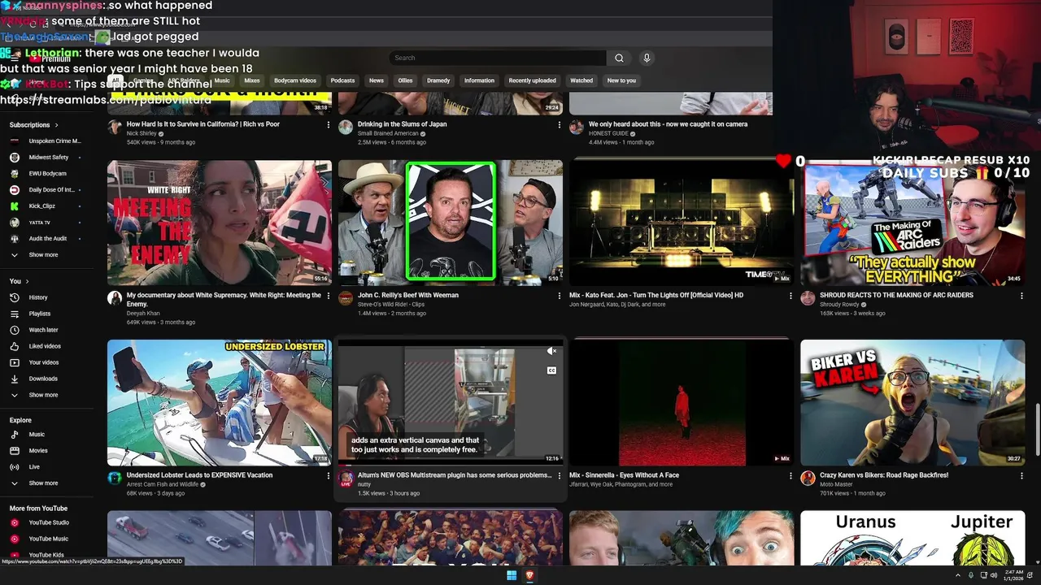Open Arrest Cam Fish and Wildlife channel link
1041x585 pixels.
[163, 484]
